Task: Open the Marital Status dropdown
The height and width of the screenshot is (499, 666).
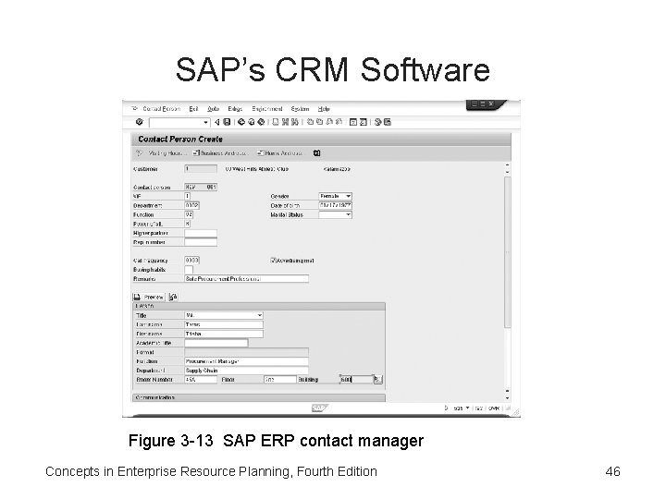Action: [349, 214]
